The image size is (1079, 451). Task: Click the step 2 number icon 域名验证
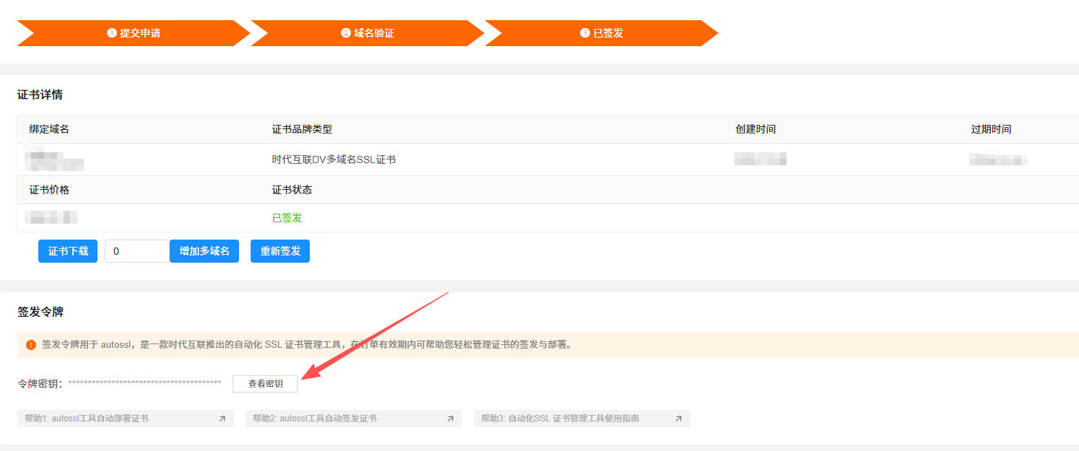point(346,33)
